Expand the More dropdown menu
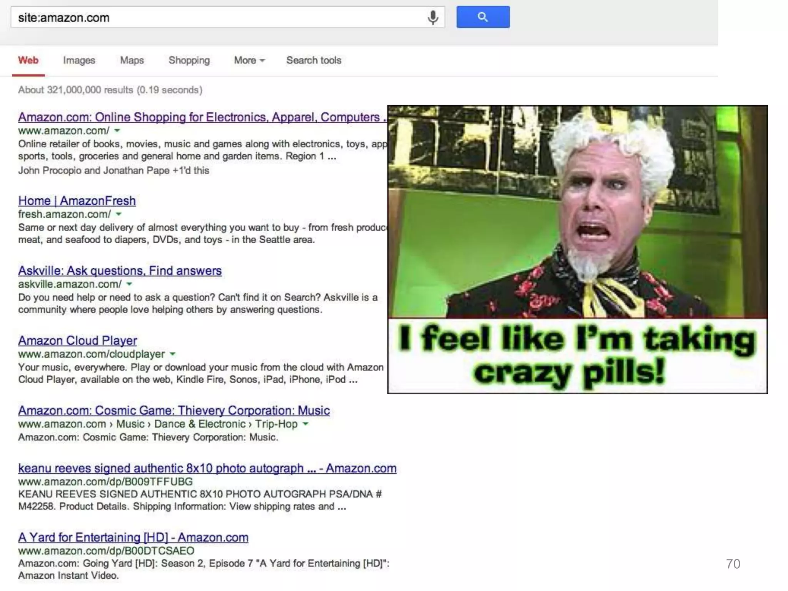The width and height of the screenshot is (788, 591). click(x=249, y=60)
